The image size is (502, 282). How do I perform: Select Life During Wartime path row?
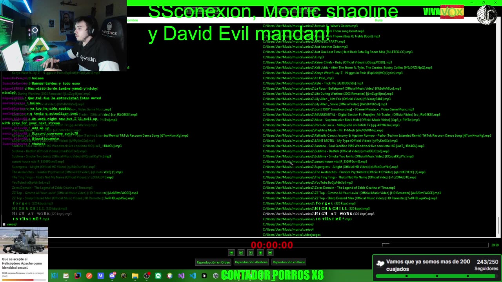(327, 94)
